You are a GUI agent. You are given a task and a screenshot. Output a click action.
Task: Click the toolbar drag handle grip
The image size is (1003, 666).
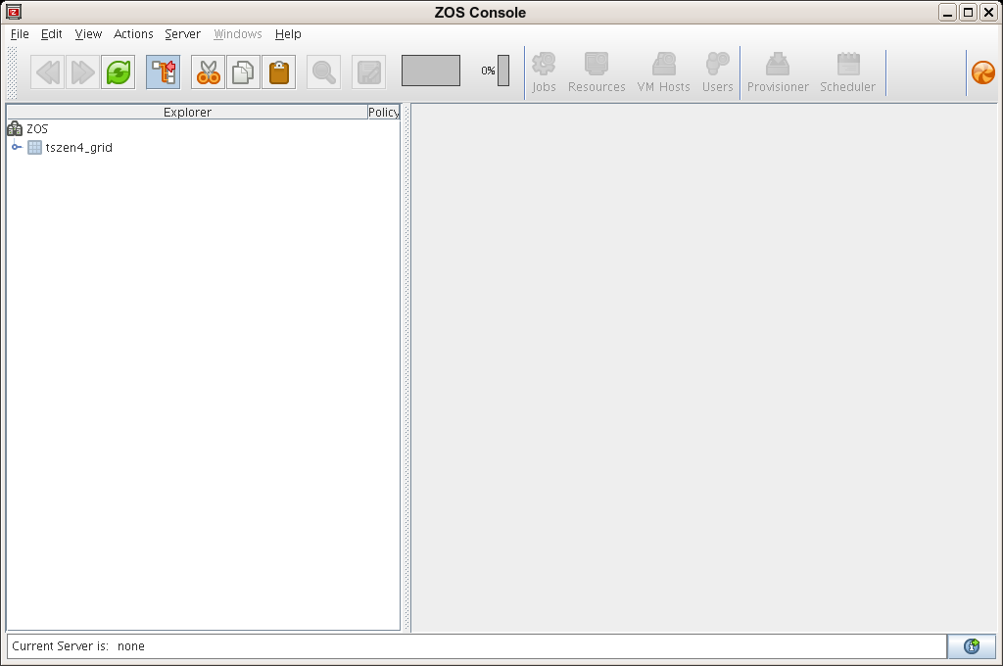click(x=13, y=71)
